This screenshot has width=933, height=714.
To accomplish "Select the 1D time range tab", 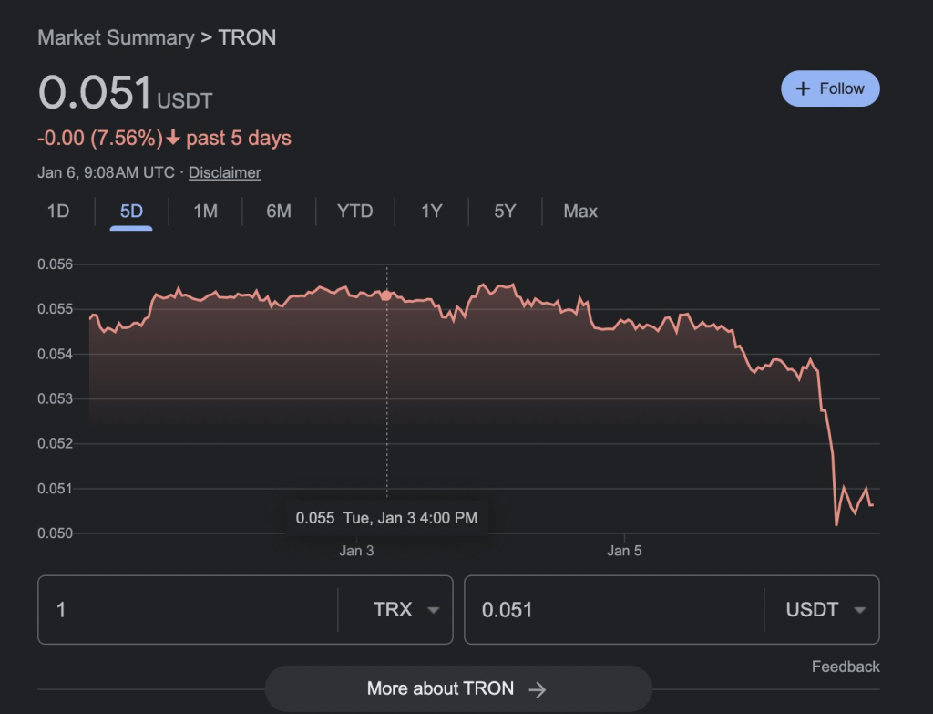I will point(58,212).
